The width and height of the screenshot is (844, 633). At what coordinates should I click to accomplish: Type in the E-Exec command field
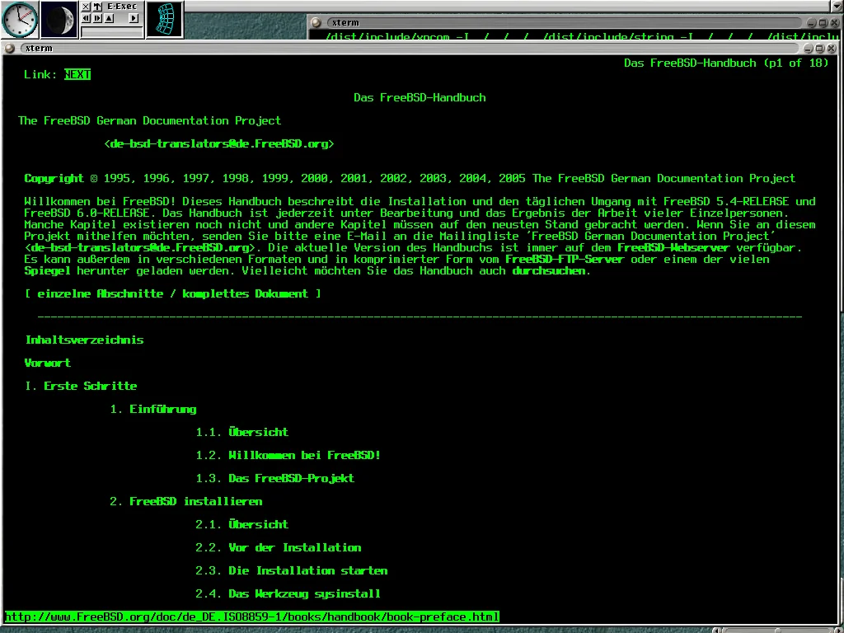[x=111, y=31]
